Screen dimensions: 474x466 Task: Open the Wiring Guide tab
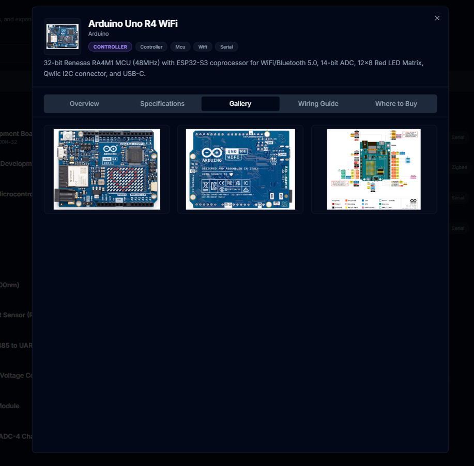click(x=318, y=104)
